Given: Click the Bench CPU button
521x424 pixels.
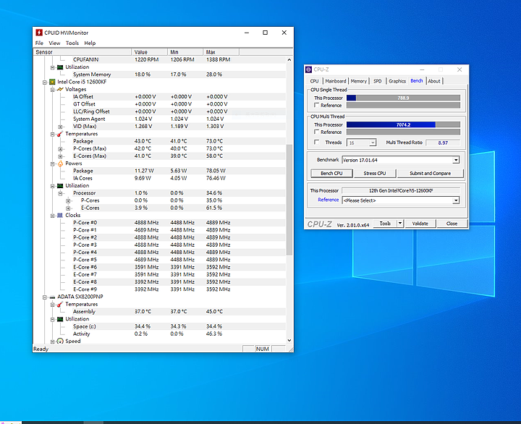Looking at the screenshot, I should 331,173.
